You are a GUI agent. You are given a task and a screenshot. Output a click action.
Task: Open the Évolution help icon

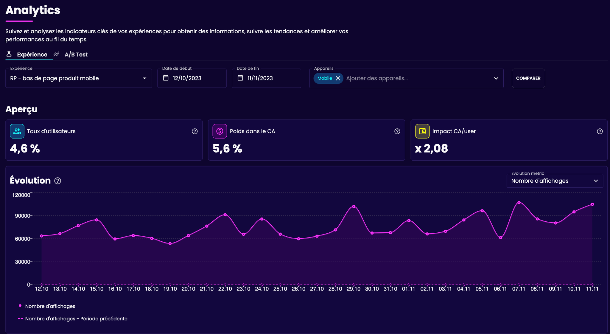58,181
